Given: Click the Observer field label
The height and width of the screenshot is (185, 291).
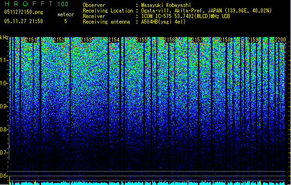Looking at the screenshot, I should [x=94, y=5].
